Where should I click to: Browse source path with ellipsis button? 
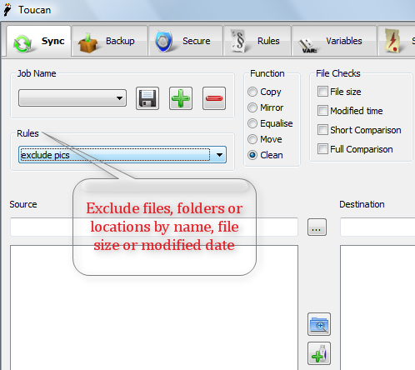[317, 227]
